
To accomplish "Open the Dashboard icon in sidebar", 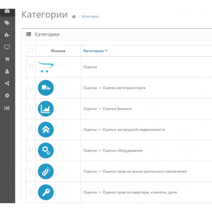I will (x=7, y=11).
